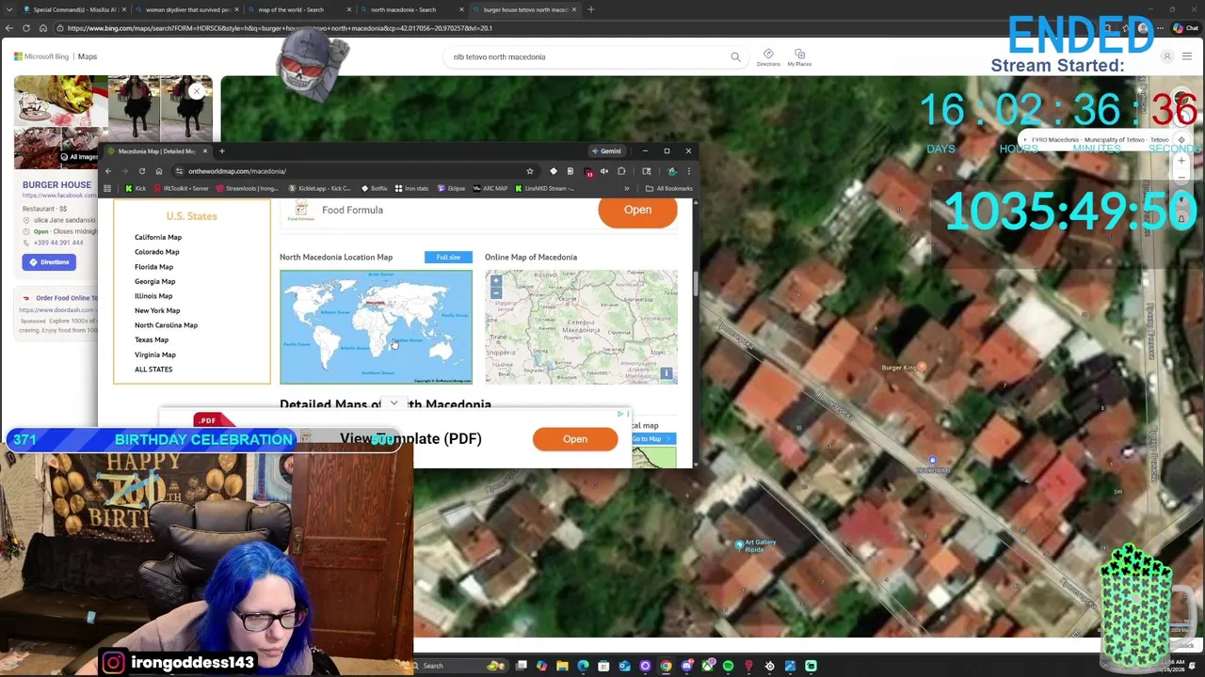Open the Chrome three-dot menu
The width and height of the screenshot is (1205, 677).
(689, 171)
